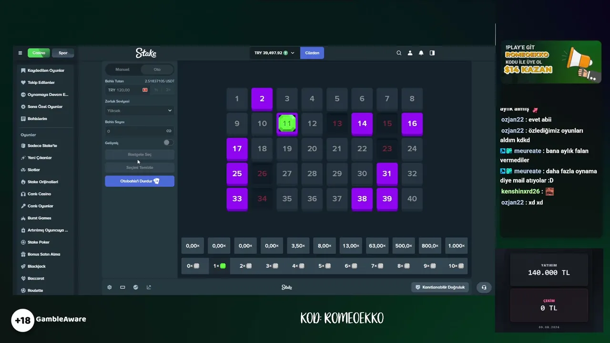Click the green gem on tile 11

287,123
